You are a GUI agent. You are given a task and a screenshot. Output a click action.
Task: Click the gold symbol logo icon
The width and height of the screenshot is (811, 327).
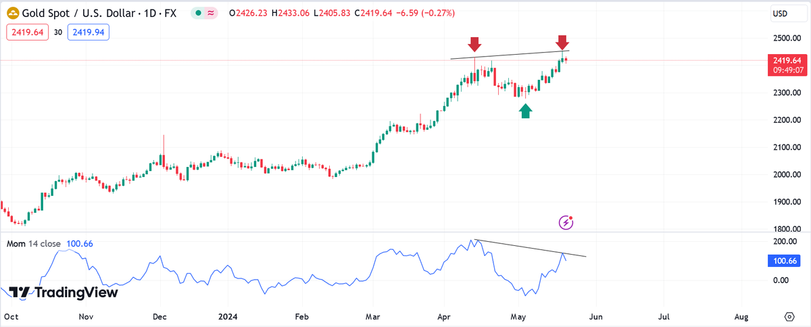[13, 13]
